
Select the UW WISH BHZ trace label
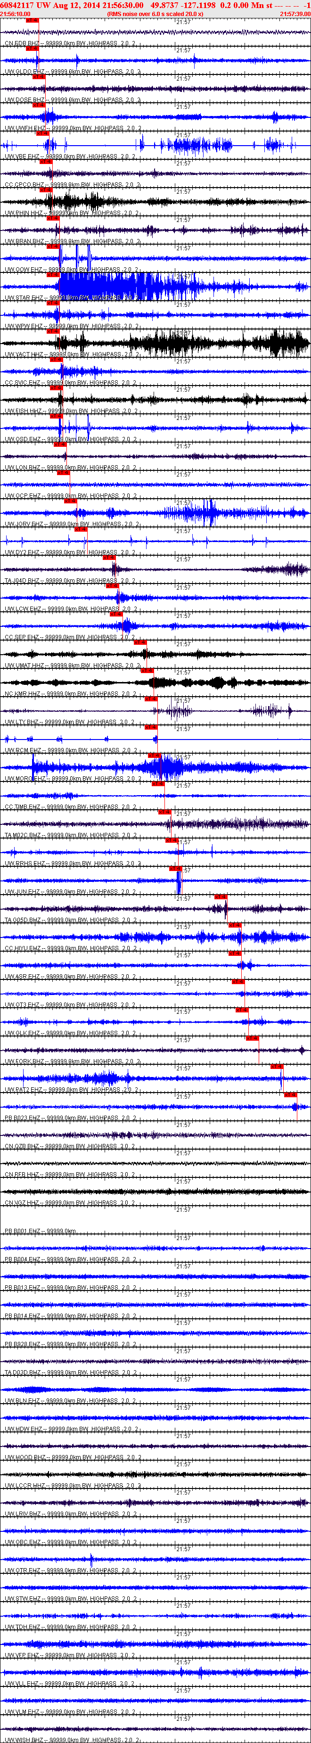click(x=73, y=1740)
